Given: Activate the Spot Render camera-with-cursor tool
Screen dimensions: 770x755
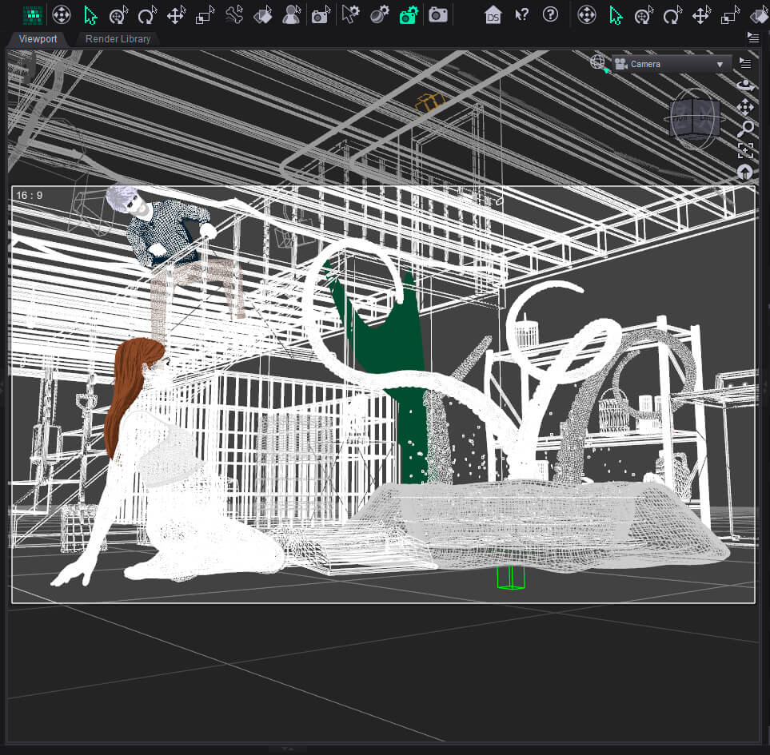Looking at the screenshot, I should coord(321,16).
